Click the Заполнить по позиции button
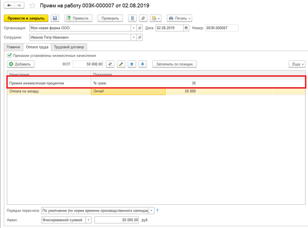The height and width of the screenshot is (228, 308). pos(174,64)
